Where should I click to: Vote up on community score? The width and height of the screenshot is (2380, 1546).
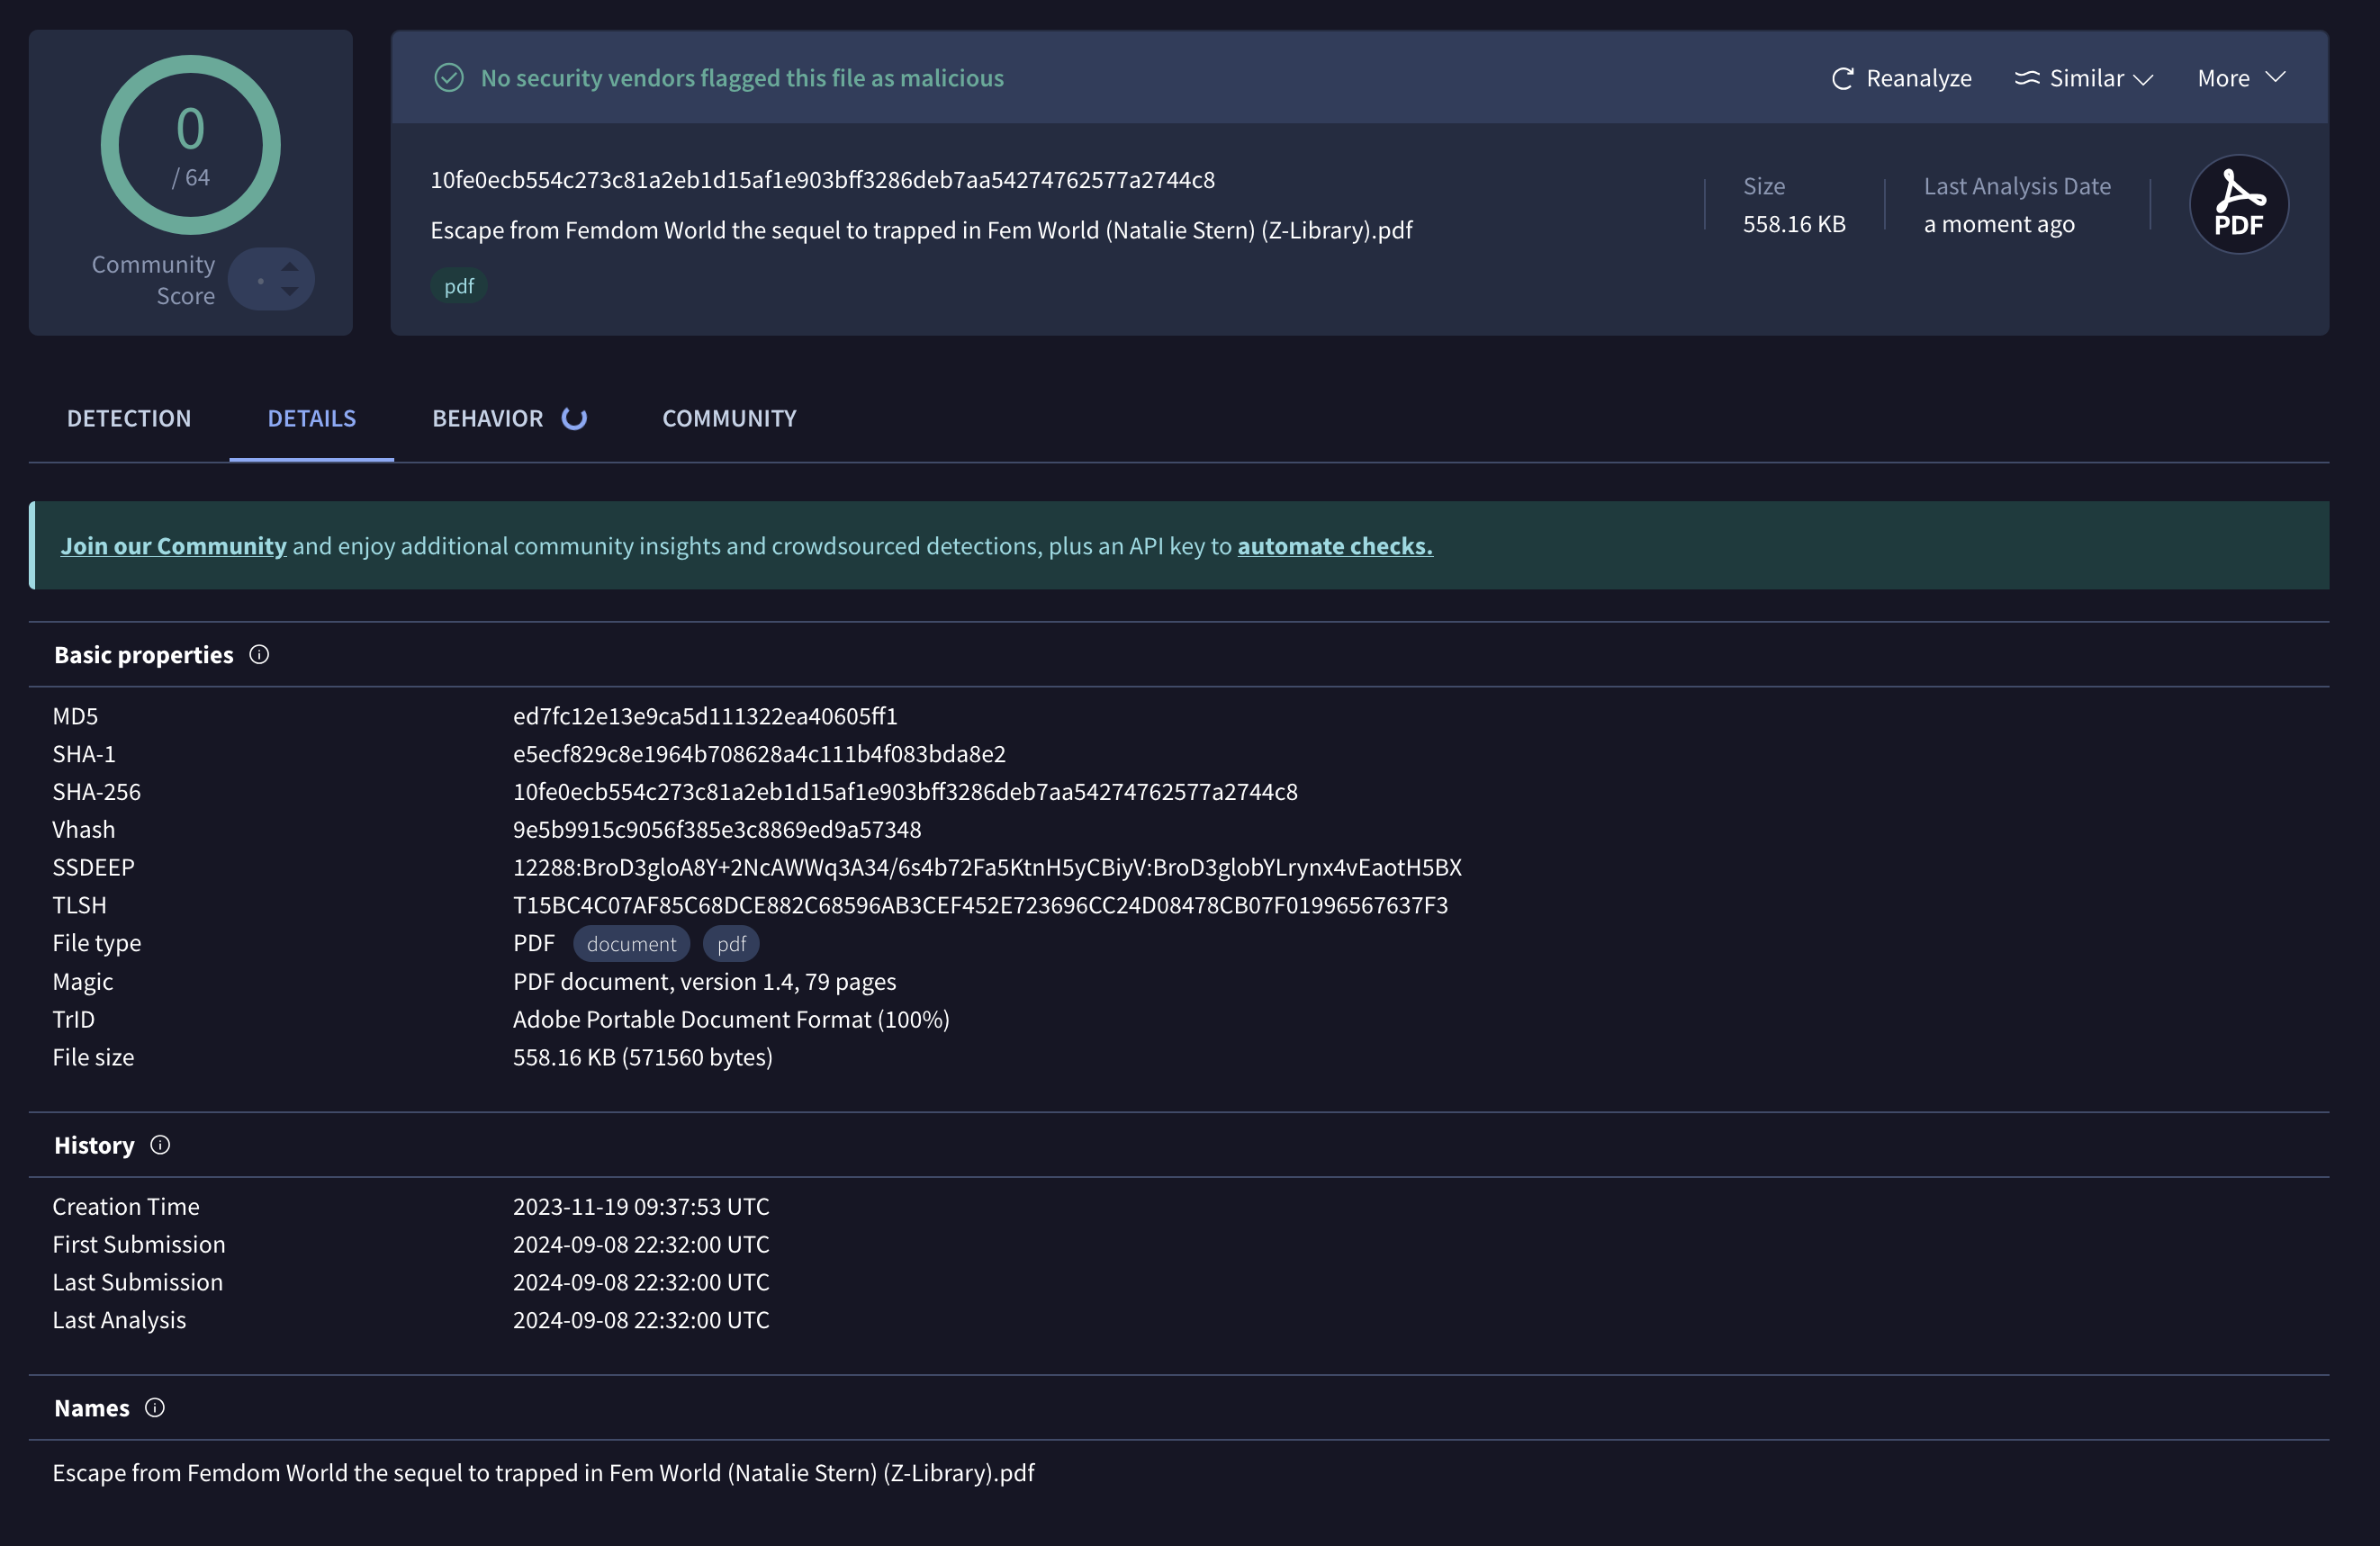(x=290, y=266)
